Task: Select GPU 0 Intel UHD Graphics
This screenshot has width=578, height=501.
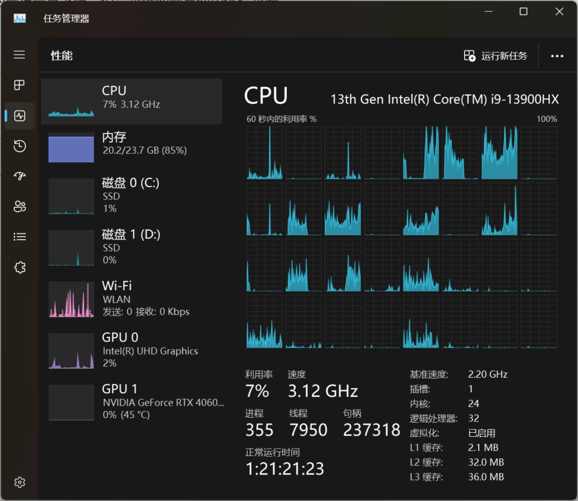Action: tap(131, 351)
